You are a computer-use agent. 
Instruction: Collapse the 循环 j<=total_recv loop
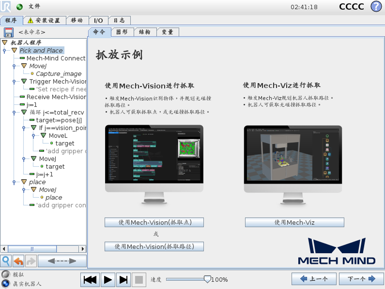tap(24, 112)
